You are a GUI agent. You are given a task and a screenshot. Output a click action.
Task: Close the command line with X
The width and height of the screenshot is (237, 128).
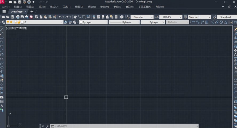coord(43,126)
